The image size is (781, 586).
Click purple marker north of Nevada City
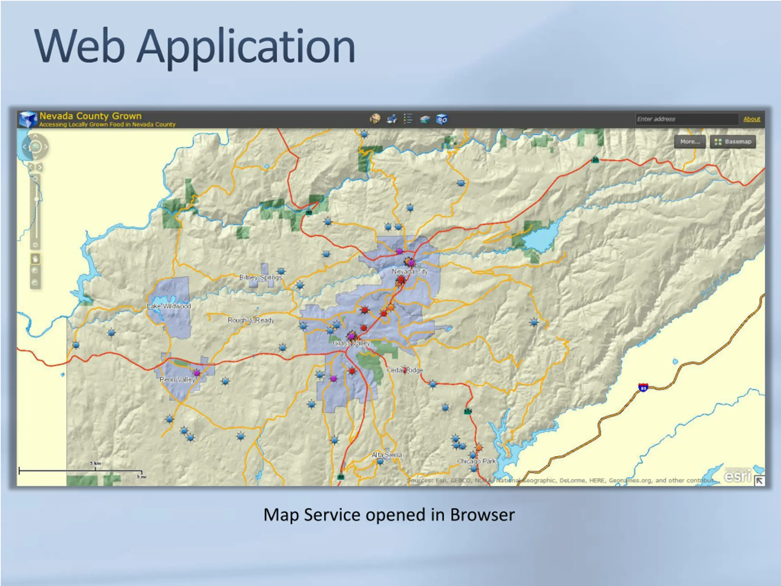click(x=399, y=251)
